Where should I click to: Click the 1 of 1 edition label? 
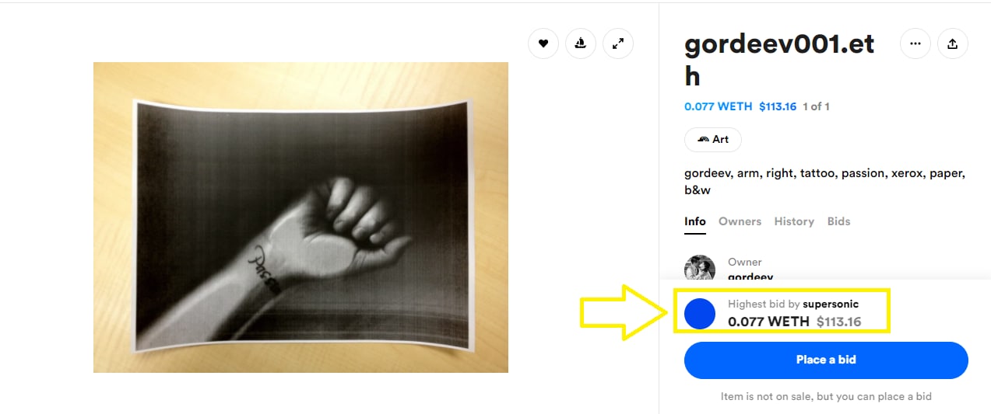pyautogui.click(x=816, y=106)
